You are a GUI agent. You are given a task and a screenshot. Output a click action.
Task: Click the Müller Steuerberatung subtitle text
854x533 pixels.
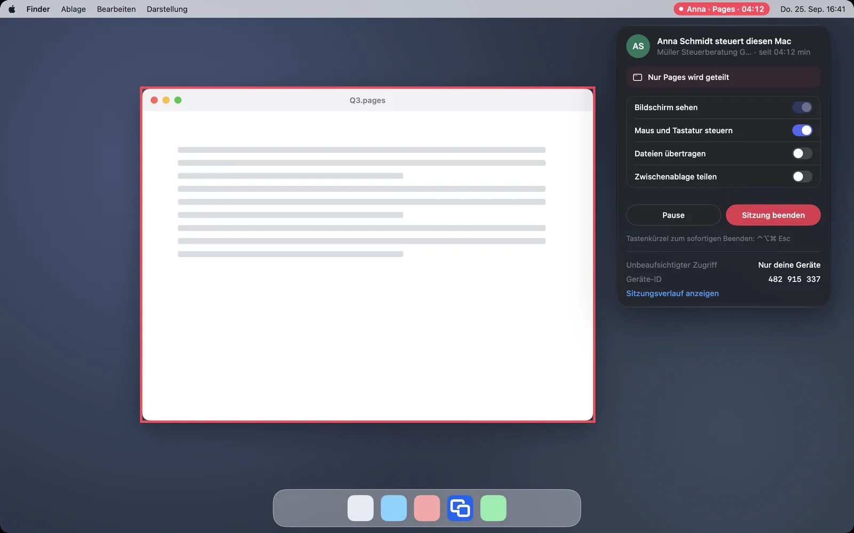click(x=703, y=52)
